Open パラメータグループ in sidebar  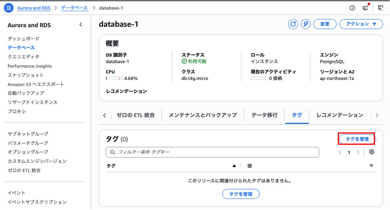click(x=28, y=143)
